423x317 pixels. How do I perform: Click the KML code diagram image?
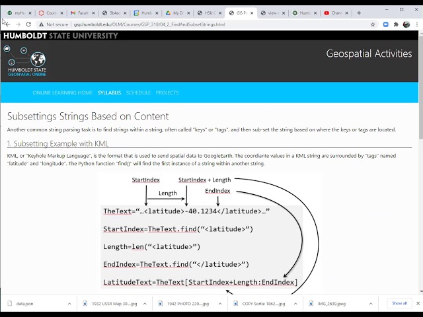click(x=210, y=233)
